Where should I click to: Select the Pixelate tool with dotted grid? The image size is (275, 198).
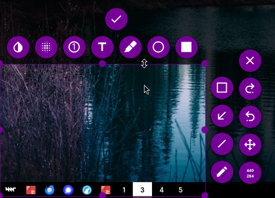coord(46,47)
